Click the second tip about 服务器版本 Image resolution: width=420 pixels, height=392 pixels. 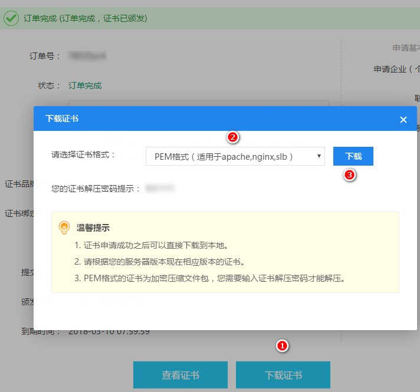[159, 262]
